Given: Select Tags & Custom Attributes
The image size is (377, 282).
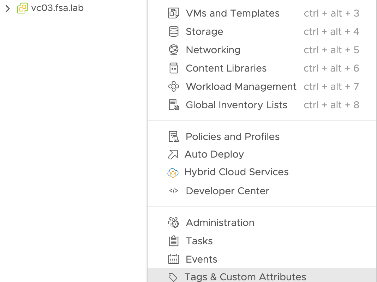Looking at the screenshot, I should pyautogui.click(x=245, y=277).
